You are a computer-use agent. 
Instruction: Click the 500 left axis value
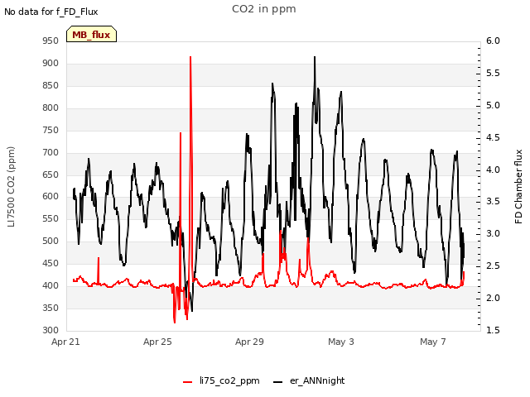coord(51,241)
